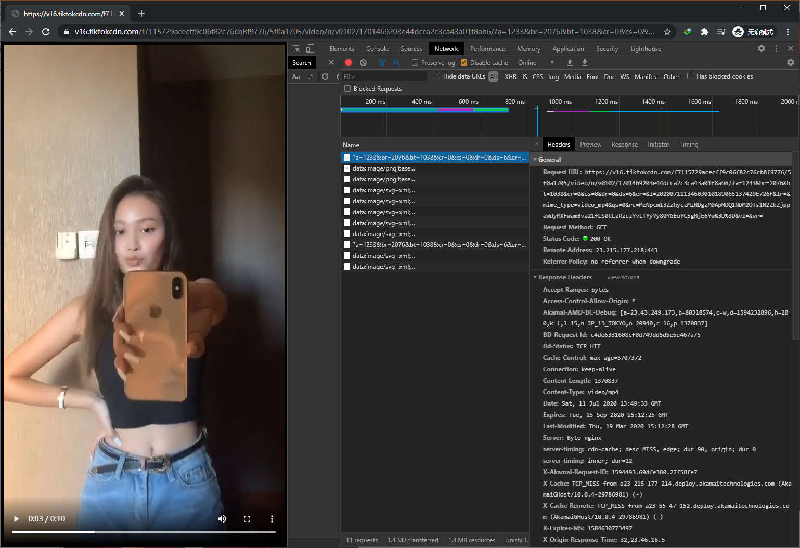The height and width of the screenshot is (548, 800).
Task: Enable the Preserve log checkbox
Action: click(415, 62)
